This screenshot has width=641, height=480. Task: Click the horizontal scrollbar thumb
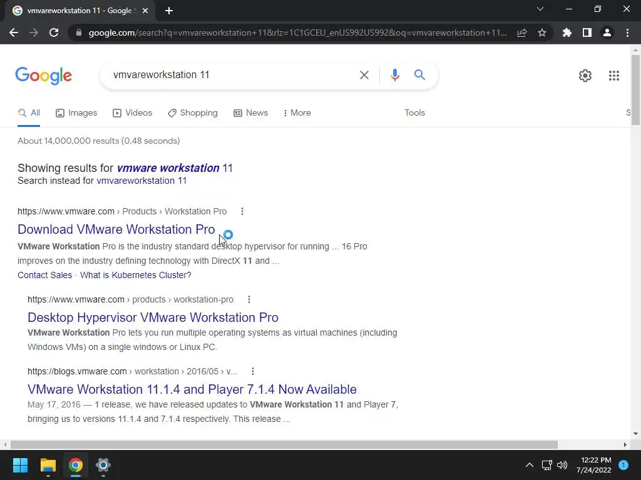tap(284, 444)
